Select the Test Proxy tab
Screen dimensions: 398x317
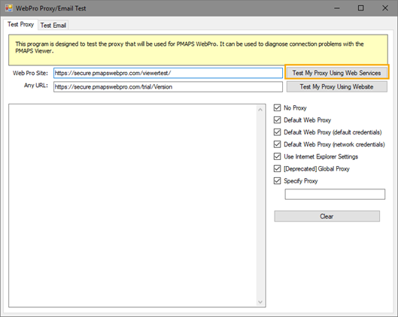[20, 24]
